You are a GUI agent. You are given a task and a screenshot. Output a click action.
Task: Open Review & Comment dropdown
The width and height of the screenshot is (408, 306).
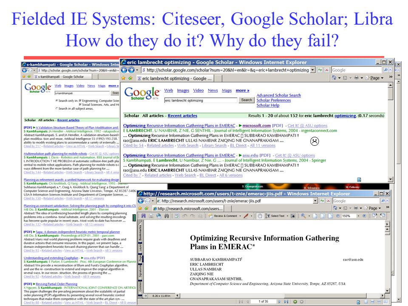(240, 216)
